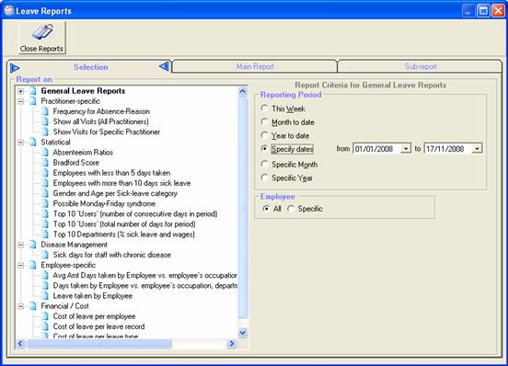The width and height of the screenshot is (508, 366).
Task: Choose the Year to date radio button
Action: (265, 135)
